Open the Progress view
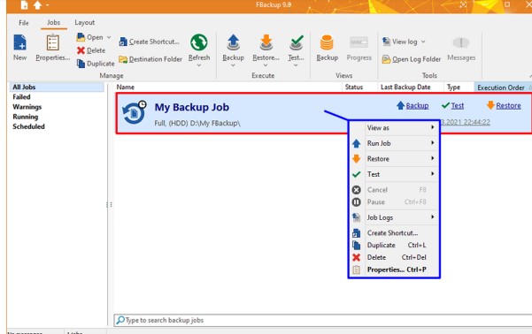 (359, 48)
